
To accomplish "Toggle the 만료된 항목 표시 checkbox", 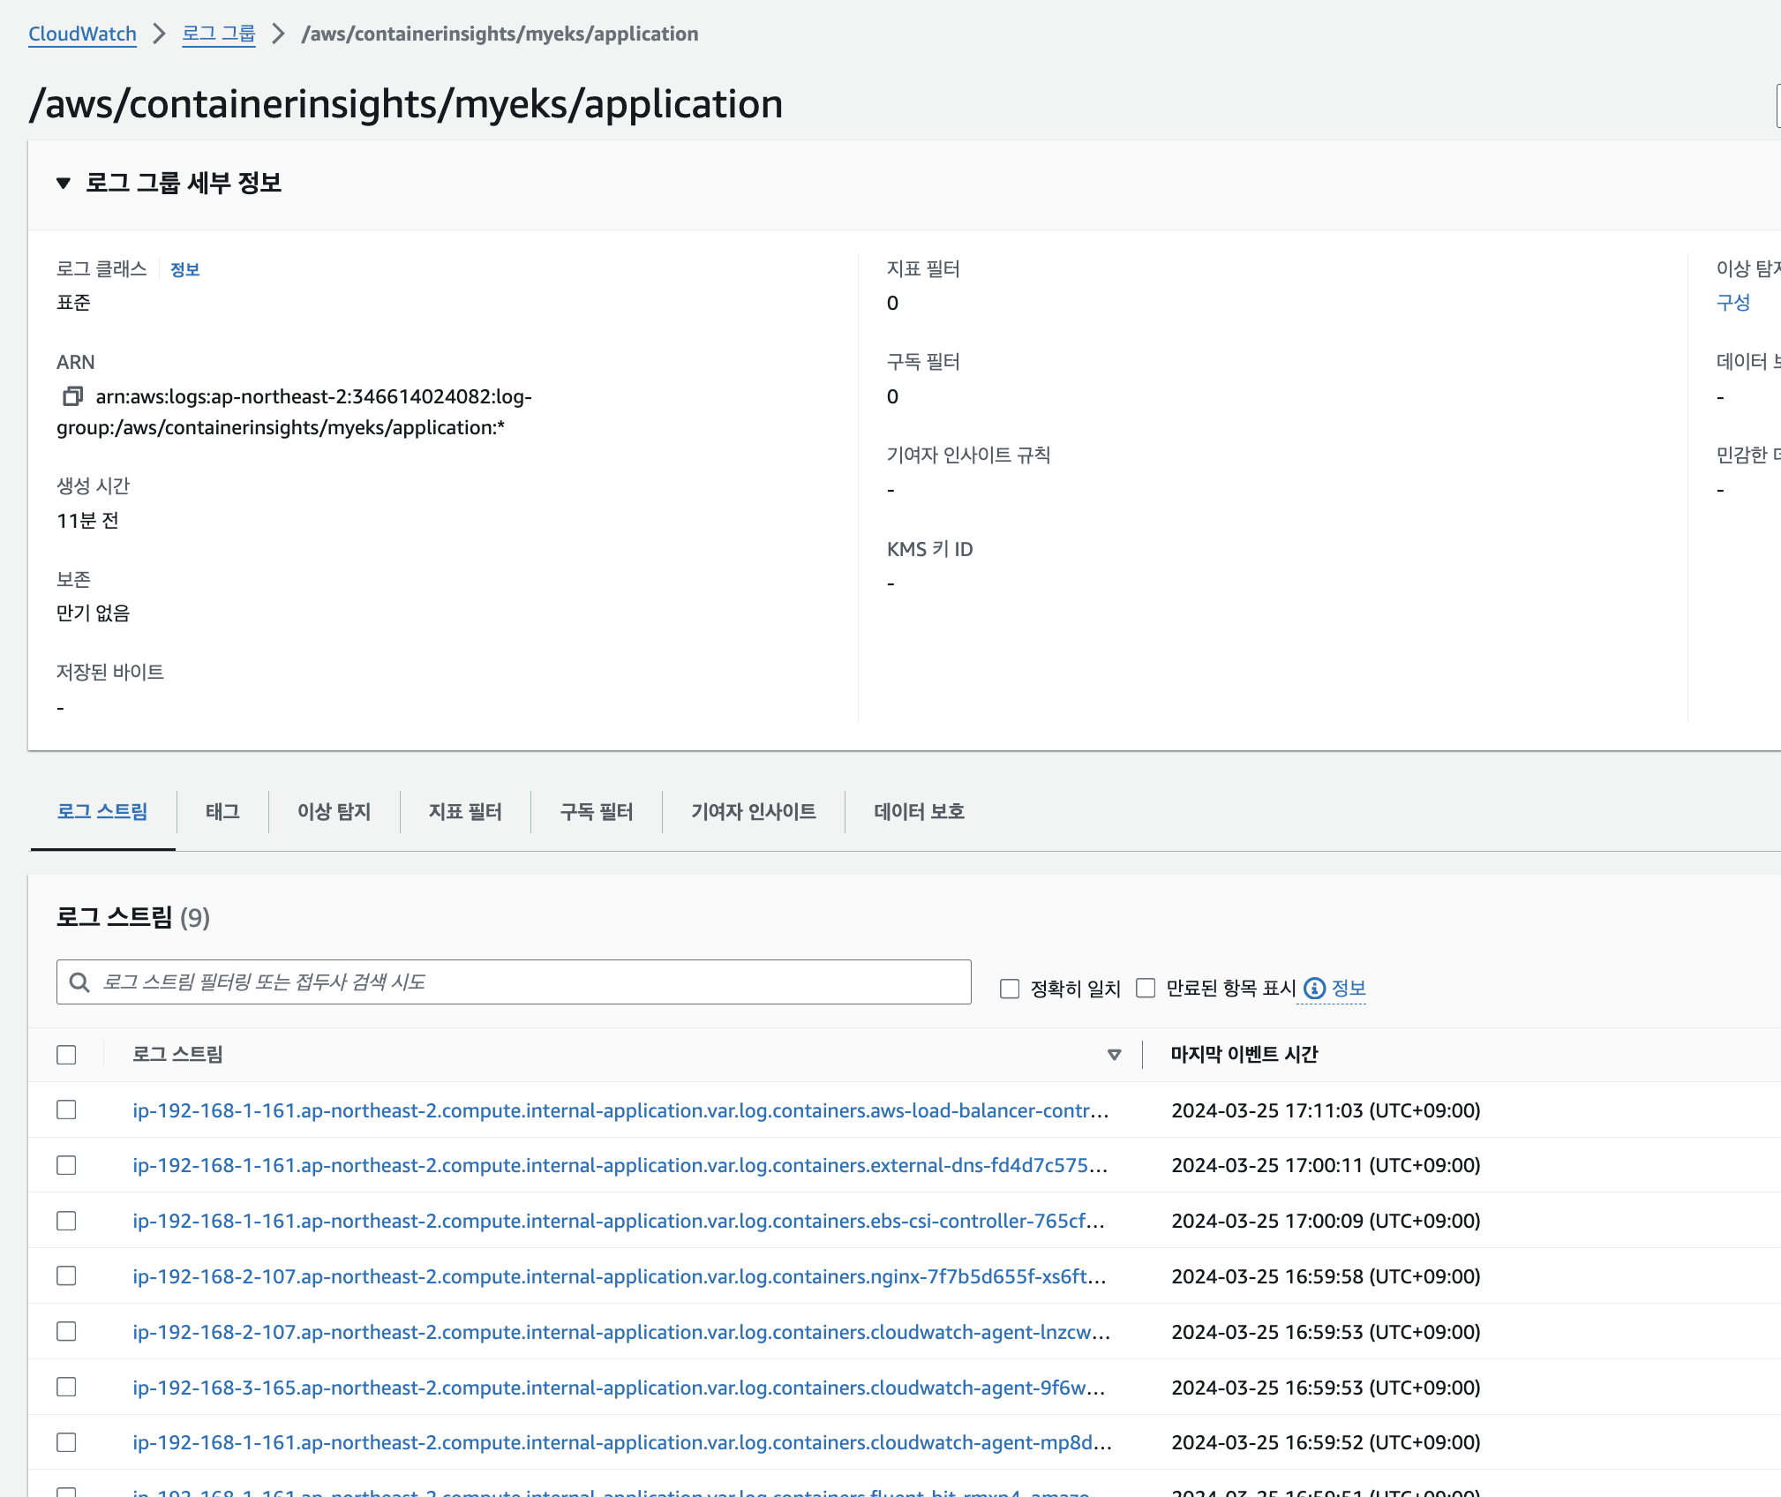I will (x=1146, y=988).
